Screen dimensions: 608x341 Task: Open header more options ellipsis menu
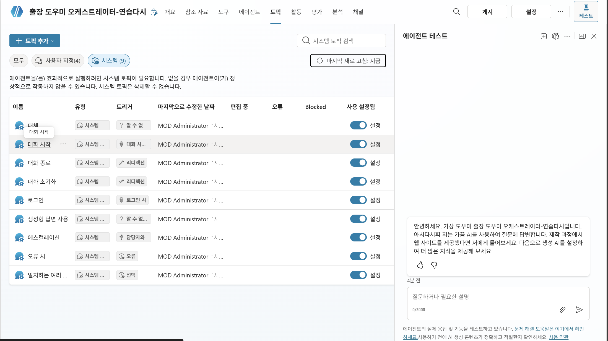[x=560, y=12]
